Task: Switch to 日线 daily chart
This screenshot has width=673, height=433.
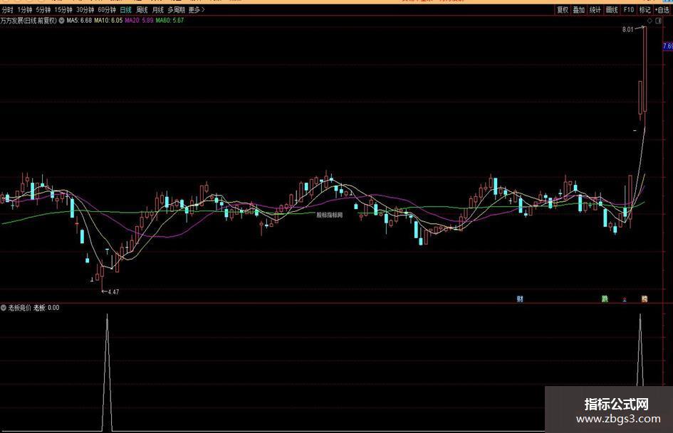Action: click(126, 9)
